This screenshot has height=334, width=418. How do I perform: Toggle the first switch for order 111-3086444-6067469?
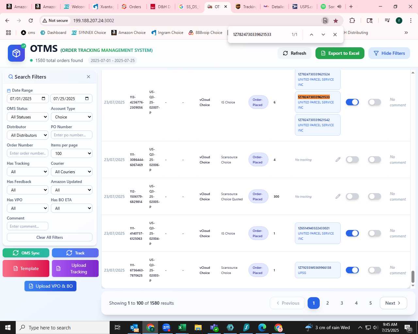(352, 159)
